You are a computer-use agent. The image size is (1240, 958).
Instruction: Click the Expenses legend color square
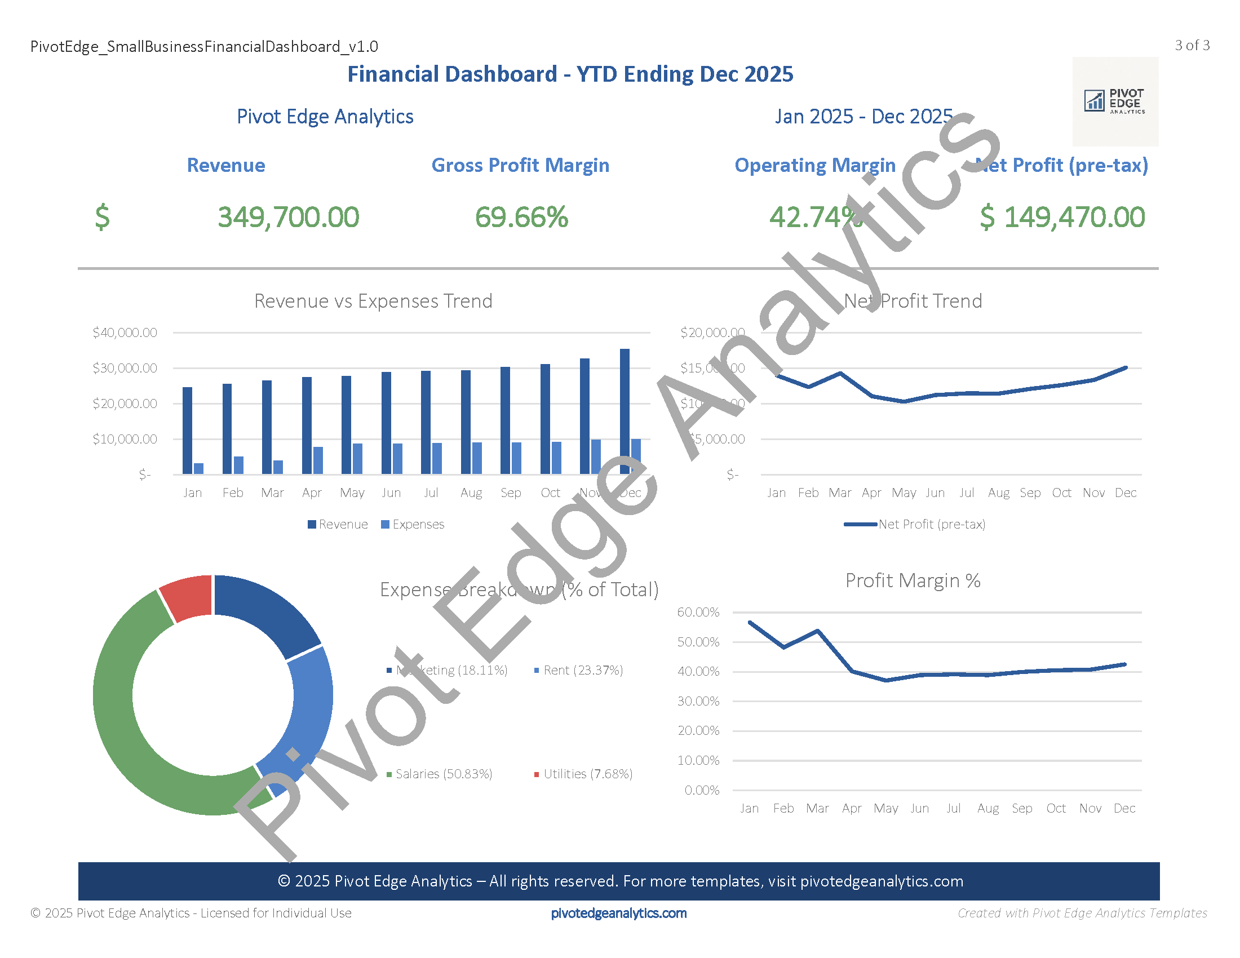click(x=385, y=525)
